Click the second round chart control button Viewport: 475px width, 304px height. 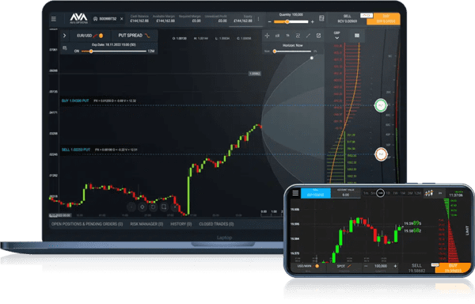pyautogui.click(x=142, y=207)
